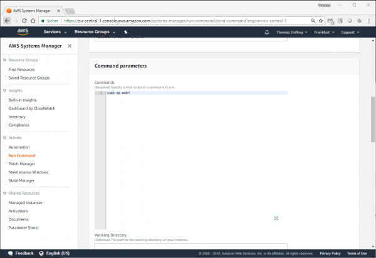Click the browser forward arrow
This screenshot has width=376, height=258.
[x=16, y=21]
